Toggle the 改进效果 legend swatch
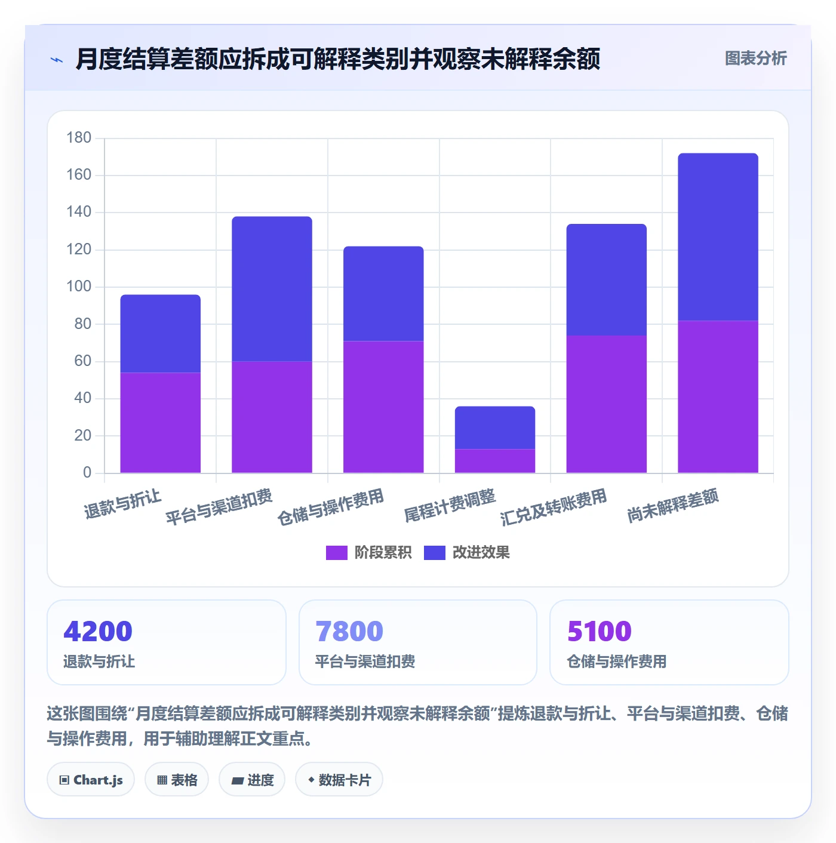Screen dimensions: 836x843 tap(434, 553)
